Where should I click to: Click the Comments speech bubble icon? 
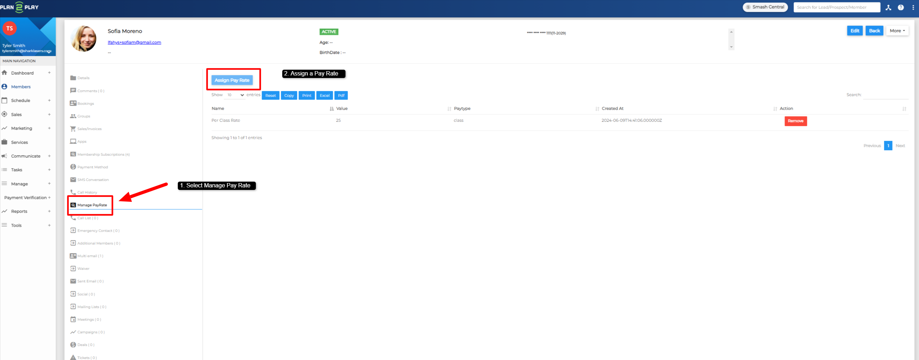[73, 91]
